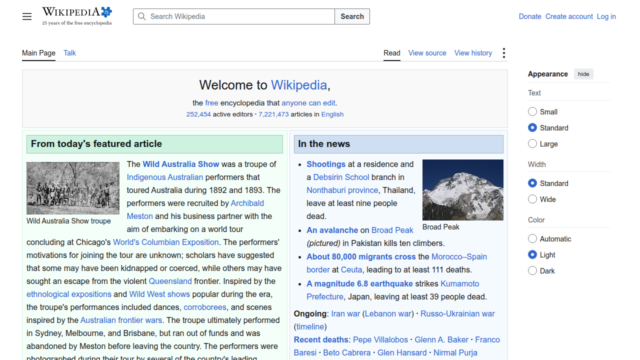Open the Debsirin School link

341,177
